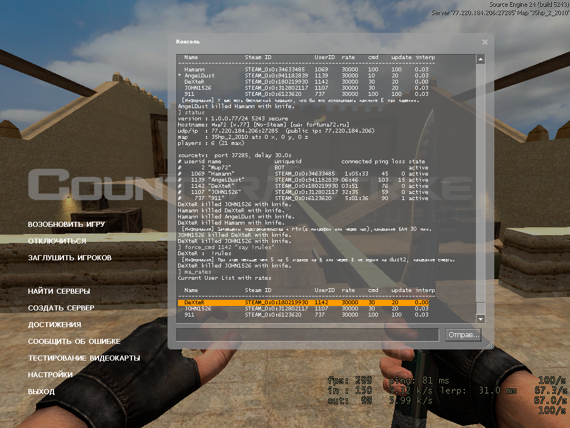Click the "Current User List with rates" line
The width and height of the screenshot is (570, 428).
[x=224, y=278]
